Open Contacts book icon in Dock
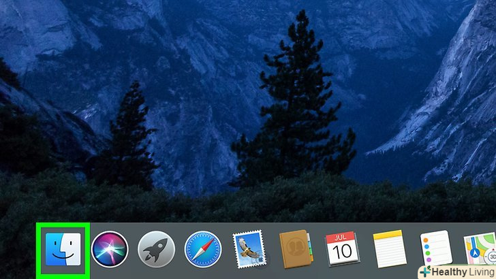Screen dimensions: 496x279 coord(296,249)
